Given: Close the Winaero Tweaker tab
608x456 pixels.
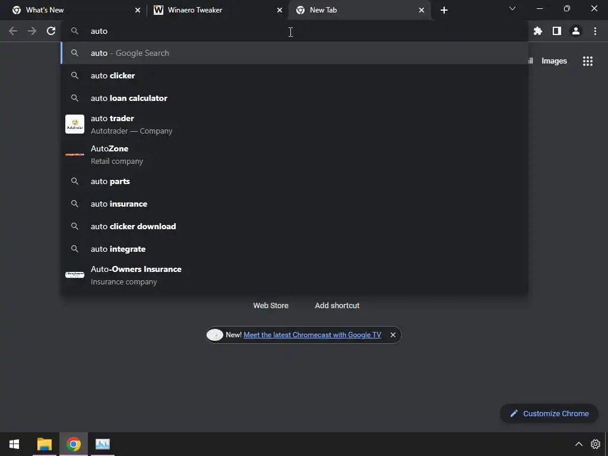Looking at the screenshot, I should 280,10.
